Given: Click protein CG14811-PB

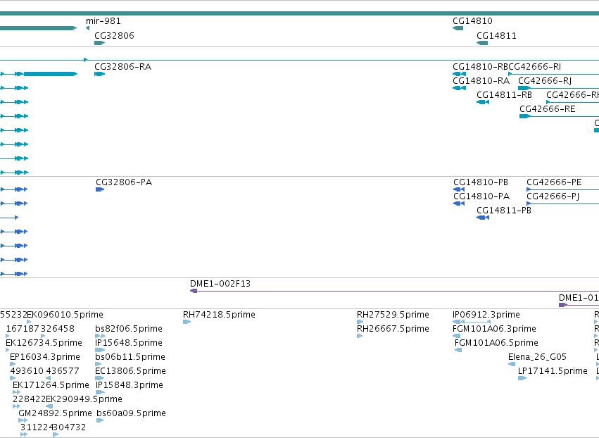Looking at the screenshot, I should pos(504,211).
